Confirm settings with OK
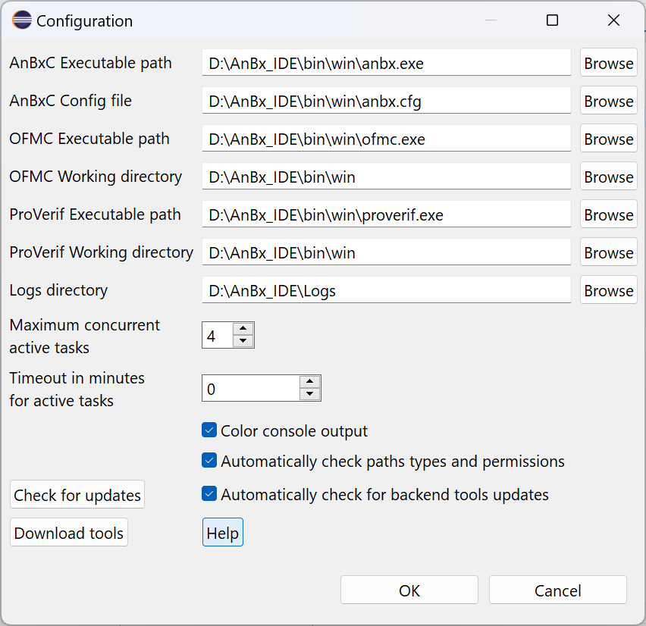Screen dimensions: 646x626 tap(409, 590)
